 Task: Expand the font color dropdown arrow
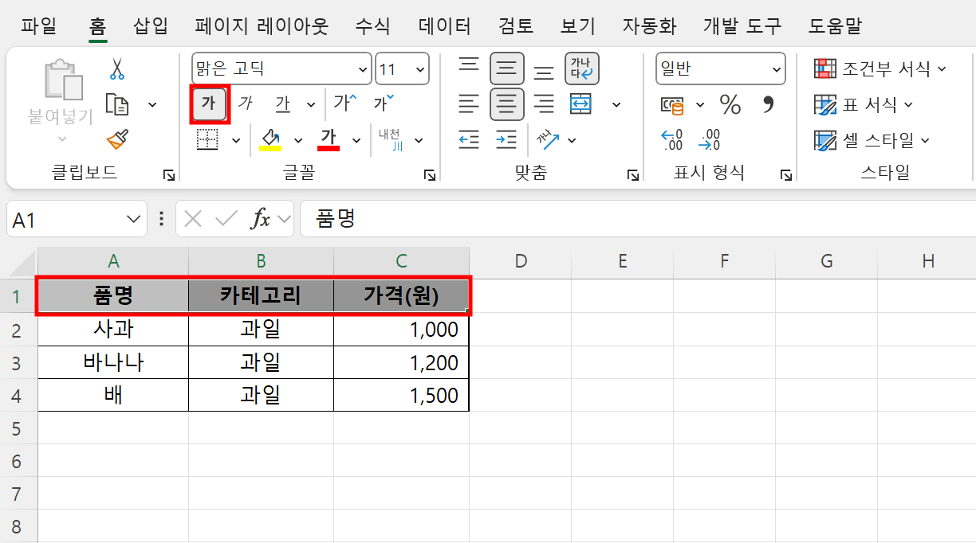[x=356, y=140]
